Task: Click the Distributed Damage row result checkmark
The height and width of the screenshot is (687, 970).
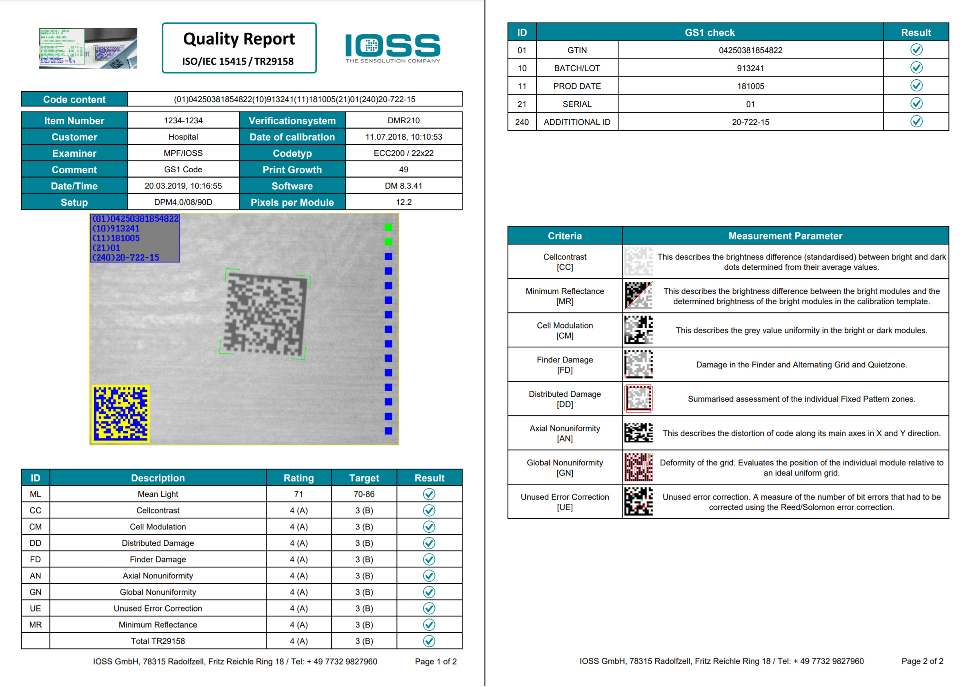Action: (x=429, y=544)
